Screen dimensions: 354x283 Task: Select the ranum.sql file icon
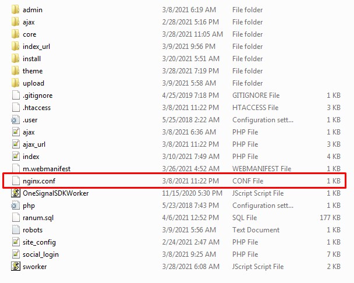coord(16,218)
